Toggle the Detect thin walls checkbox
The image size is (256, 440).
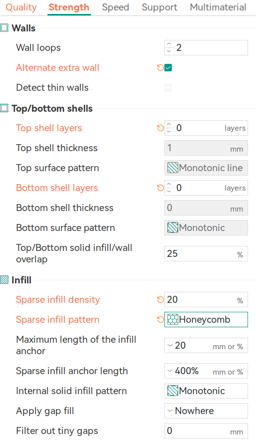[x=168, y=88]
